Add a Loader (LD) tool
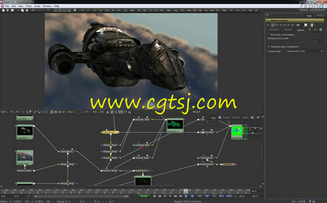This screenshot has width=327, height=203. [x=83, y=11]
